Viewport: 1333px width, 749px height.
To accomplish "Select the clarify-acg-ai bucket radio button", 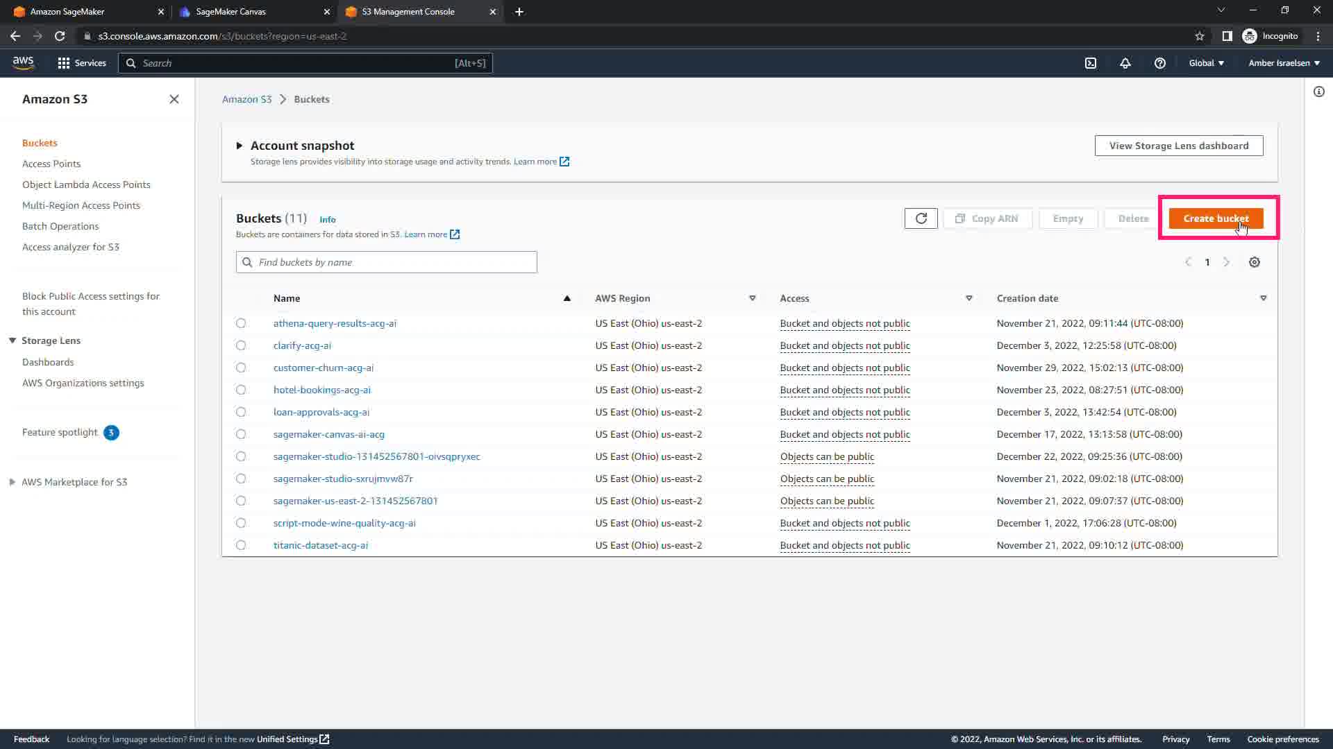I will click(x=241, y=345).
